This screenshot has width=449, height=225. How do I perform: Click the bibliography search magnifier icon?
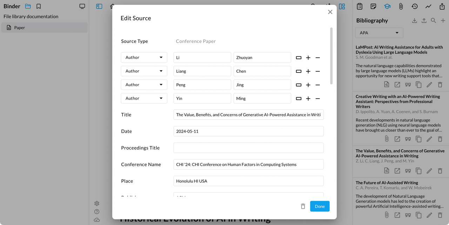(x=433, y=21)
